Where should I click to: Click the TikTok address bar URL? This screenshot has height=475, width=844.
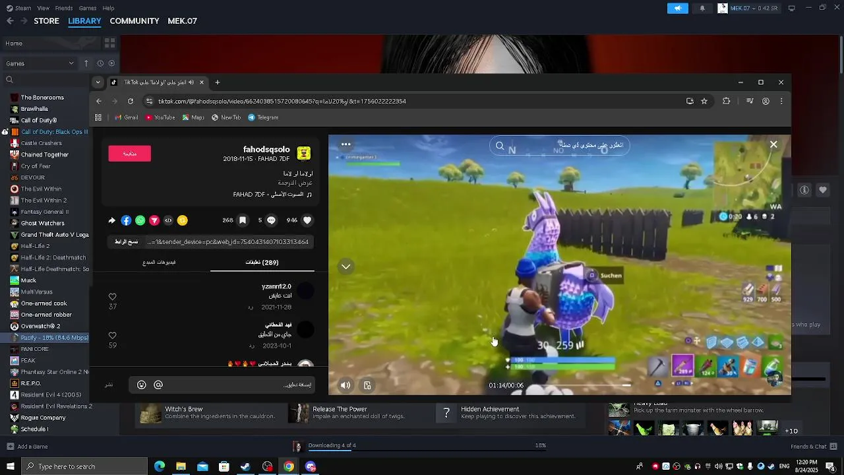coord(282,101)
